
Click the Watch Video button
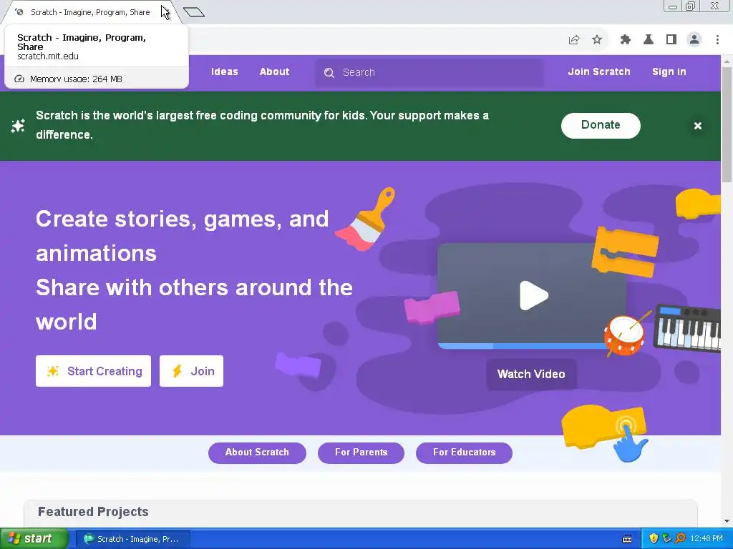pos(531,374)
